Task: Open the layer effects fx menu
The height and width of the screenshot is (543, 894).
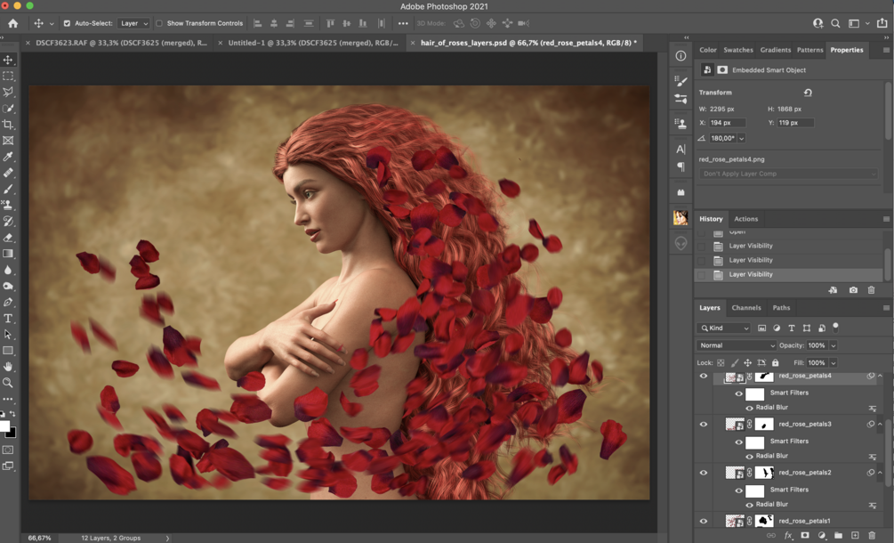Action: pos(788,536)
